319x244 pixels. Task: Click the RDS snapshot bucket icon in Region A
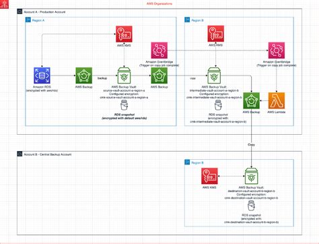click(124, 105)
